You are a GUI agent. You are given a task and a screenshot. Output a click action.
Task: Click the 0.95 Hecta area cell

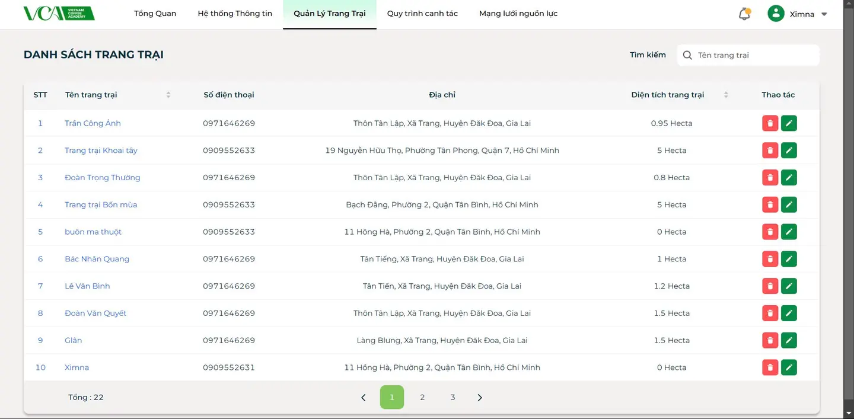click(x=672, y=123)
